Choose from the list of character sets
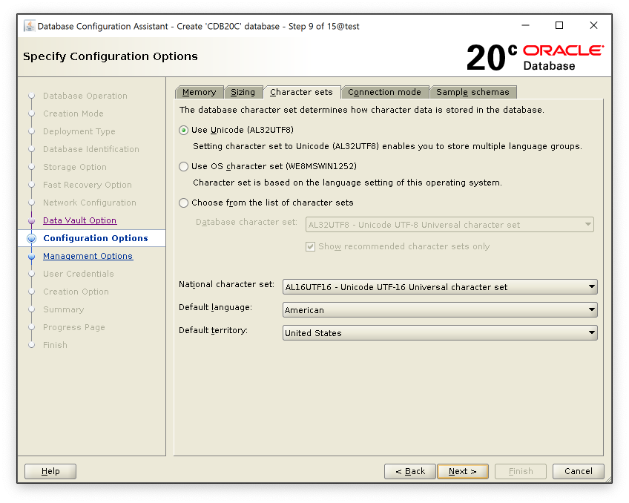The width and height of the screenshot is (629, 503). click(184, 203)
